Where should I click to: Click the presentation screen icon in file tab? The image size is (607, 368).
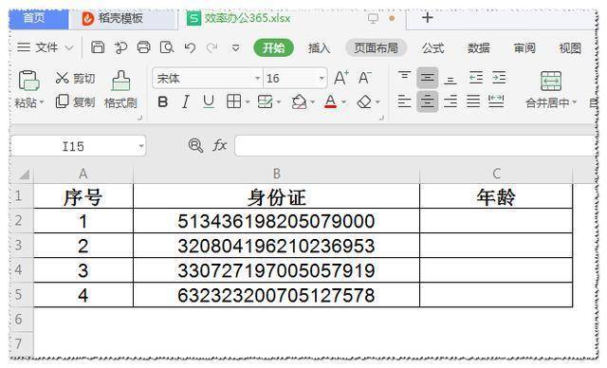point(373,18)
